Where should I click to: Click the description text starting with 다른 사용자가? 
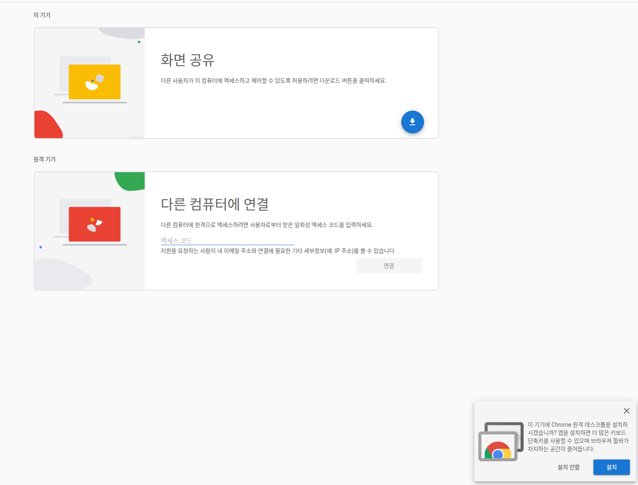(274, 81)
